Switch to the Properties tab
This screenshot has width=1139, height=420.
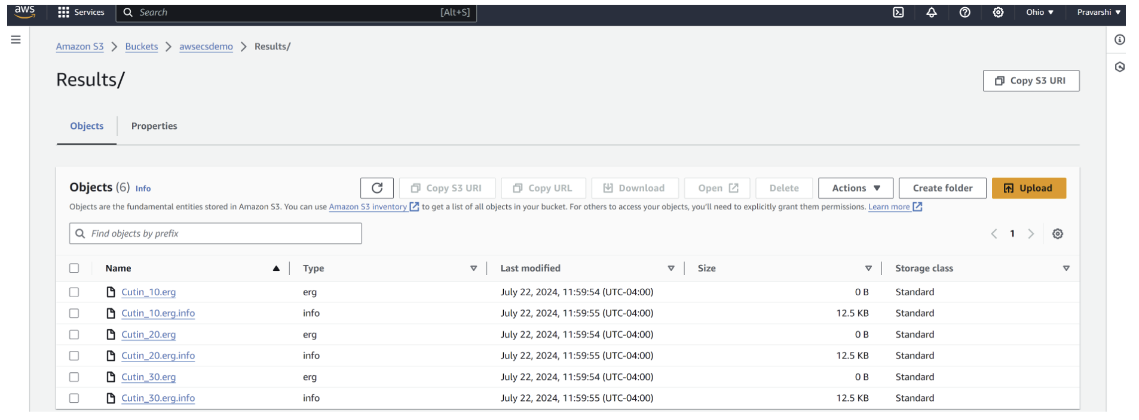[154, 126]
